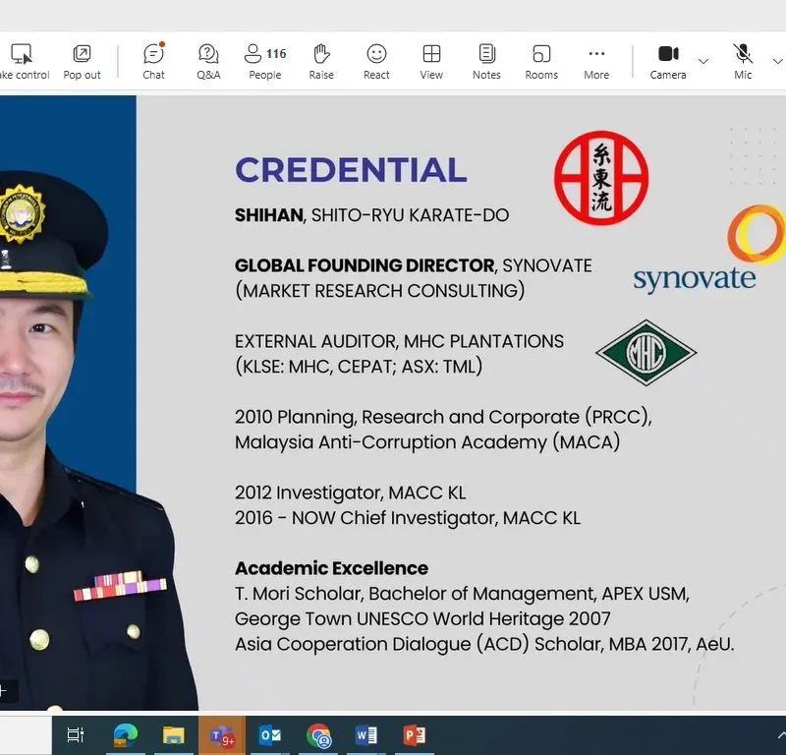
Task: Change the meeting View layout
Action: (x=431, y=62)
